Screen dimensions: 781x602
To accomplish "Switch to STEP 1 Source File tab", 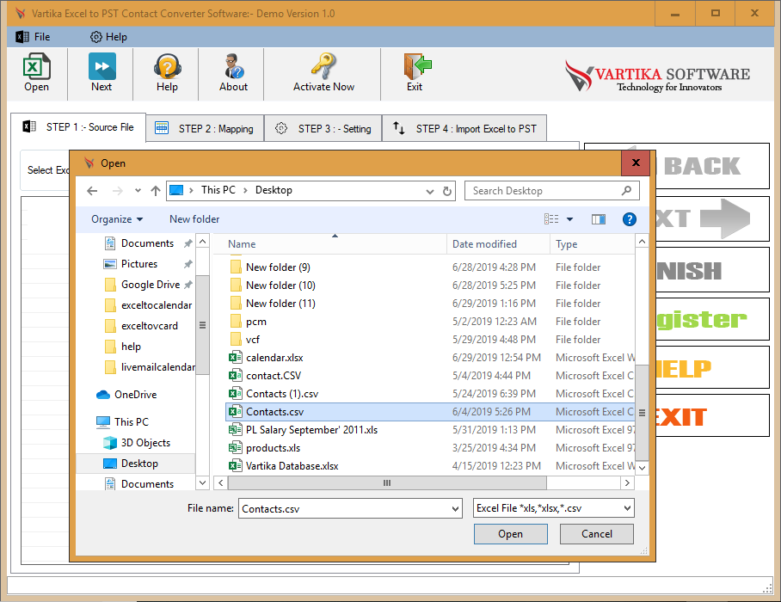I will point(78,127).
